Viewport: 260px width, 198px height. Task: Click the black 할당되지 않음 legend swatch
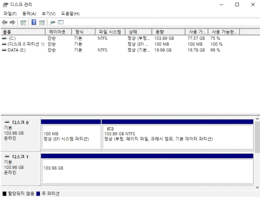click(x=4, y=194)
